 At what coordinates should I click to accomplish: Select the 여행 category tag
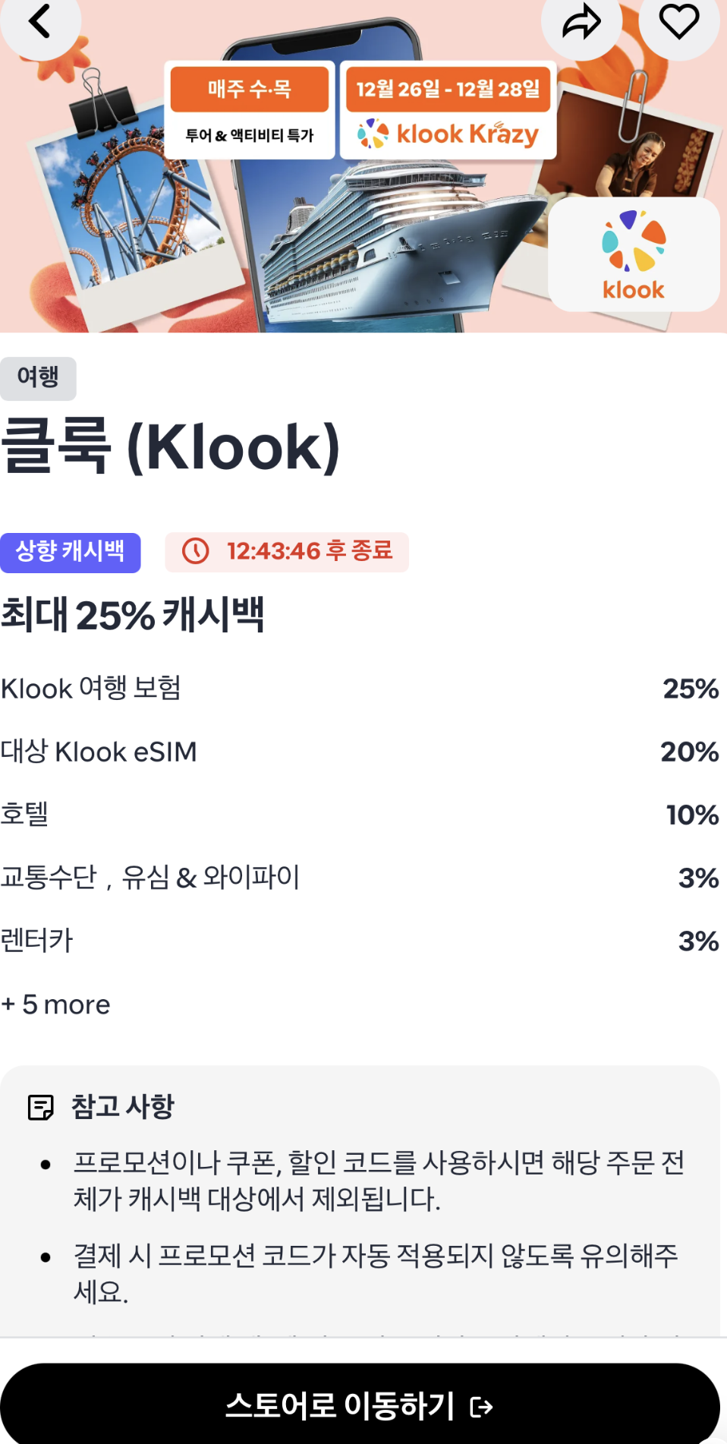[38, 377]
